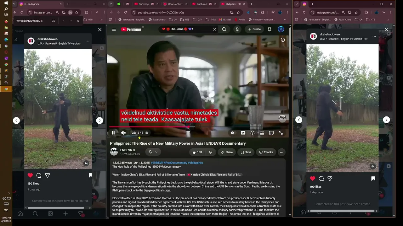Screen dimensions: 403x226
Task: Unmute the reel in left Instagram window
Action: click(86, 163)
